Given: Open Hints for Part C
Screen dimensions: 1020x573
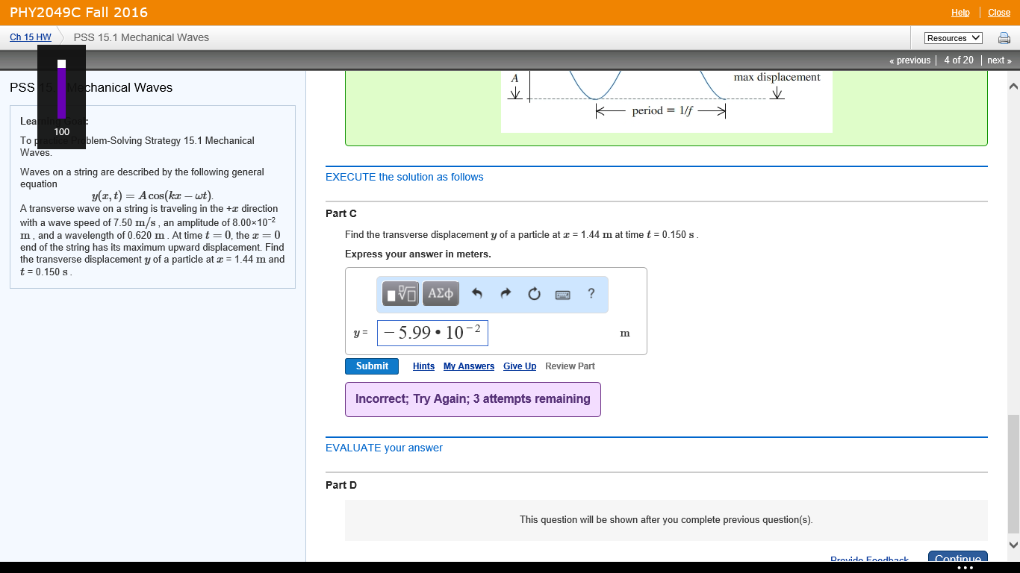Looking at the screenshot, I should click(423, 366).
